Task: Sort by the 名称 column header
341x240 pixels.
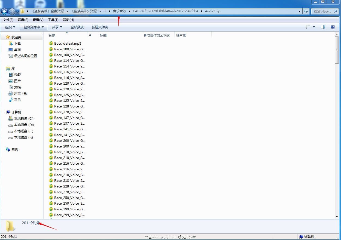Action: coord(67,35)
